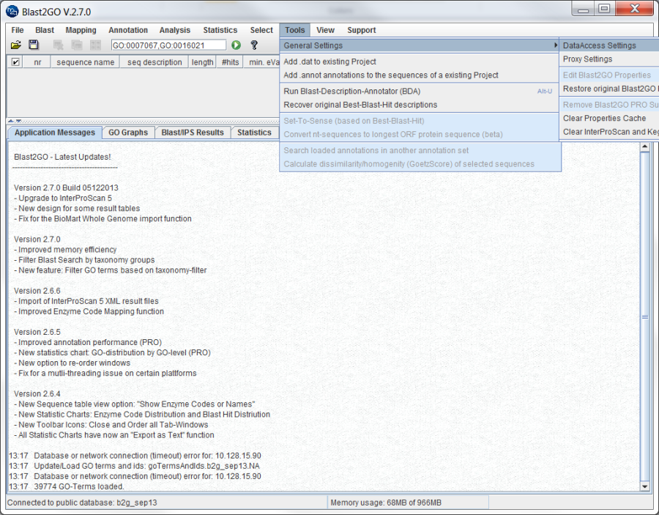659x515 pixels.
Task: Switch to Application Messages tab
Action: [x=55, y=133]
